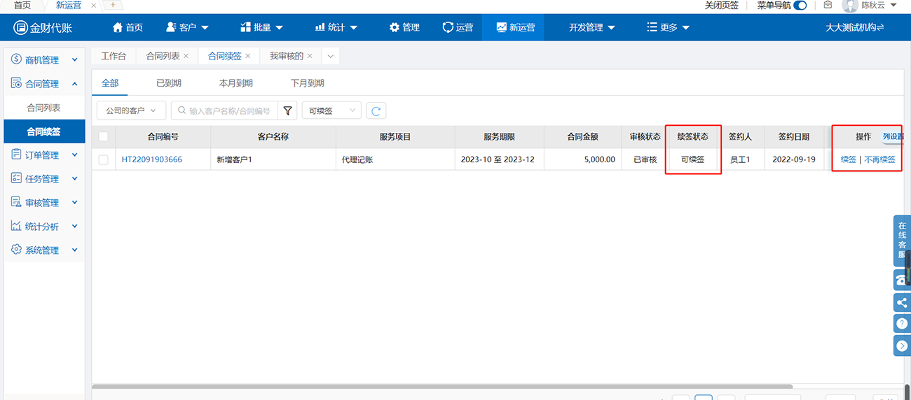Open the 公司的客户 dropdown
Image resolution: width=911 pixels, height=400 pixels.
pos(131,110)
